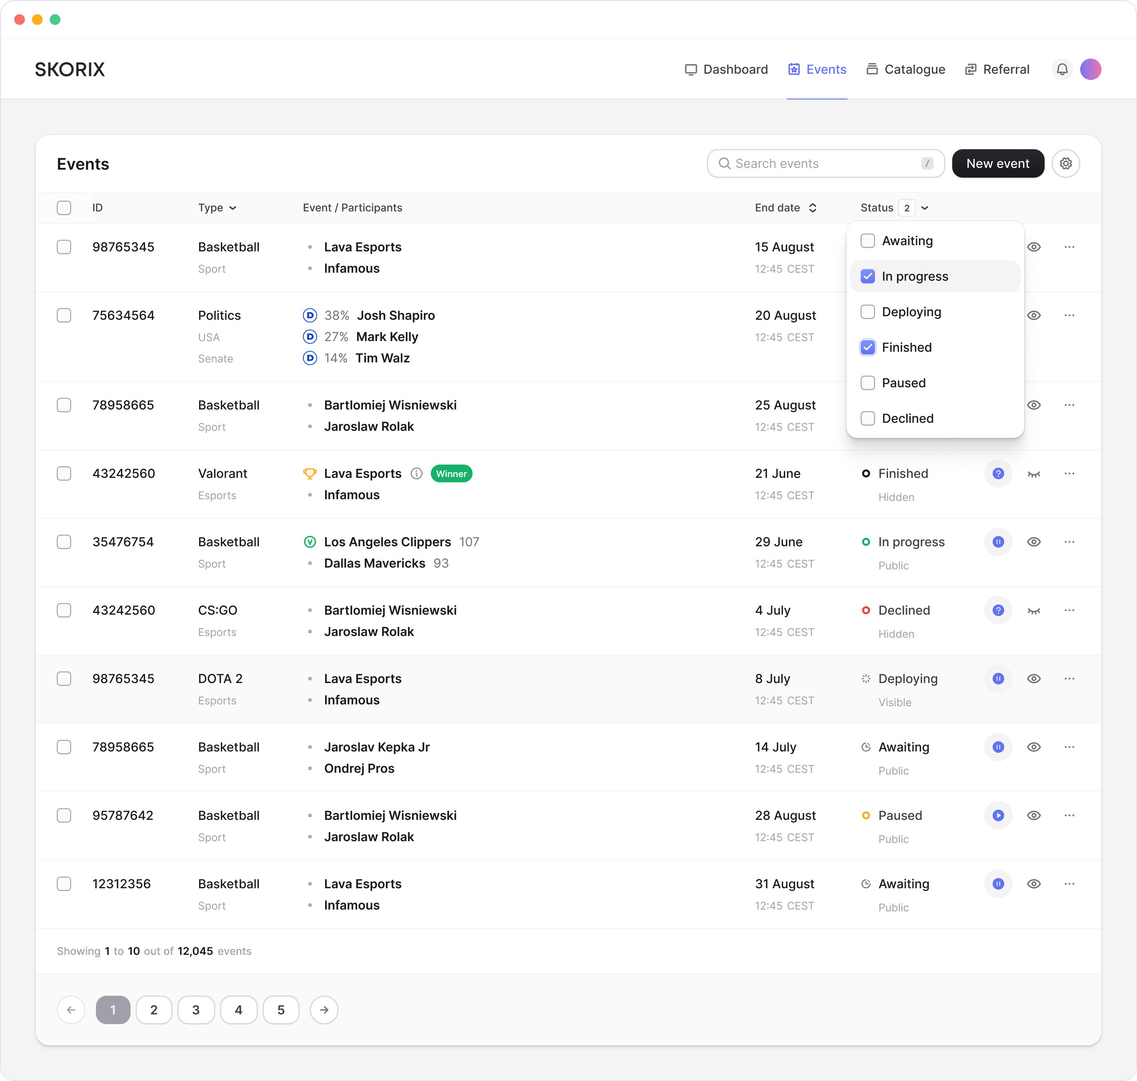Open more options for 14 July event row

[x=1069, y=747]
